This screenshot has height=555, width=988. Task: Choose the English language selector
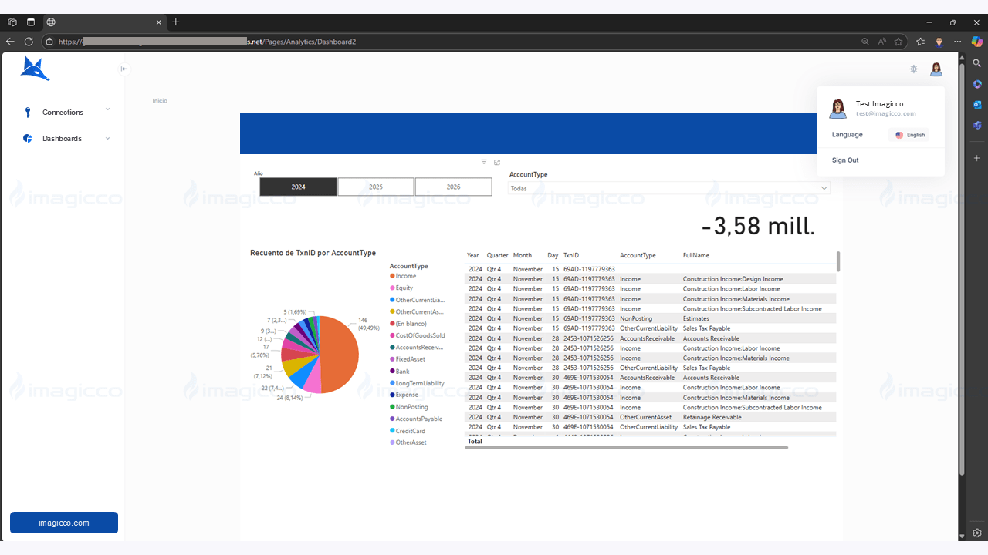tap(909, 135)
